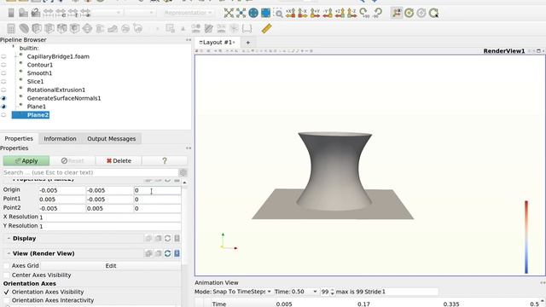The height and width of the screenshot is (307, 546).
Task: Hide Plane1 via its eye icon
Action: 3,107
